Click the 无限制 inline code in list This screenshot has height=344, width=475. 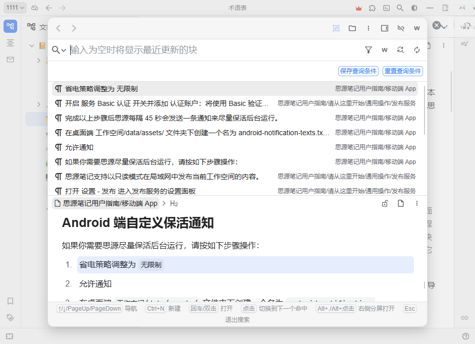coord(151,265)
